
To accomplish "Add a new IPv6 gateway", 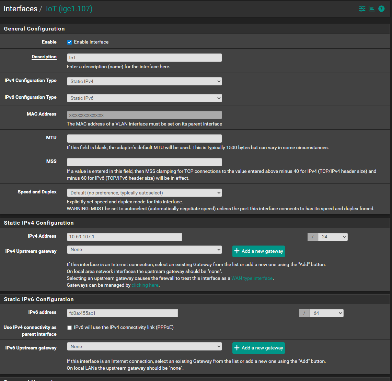I will [258, 348].
